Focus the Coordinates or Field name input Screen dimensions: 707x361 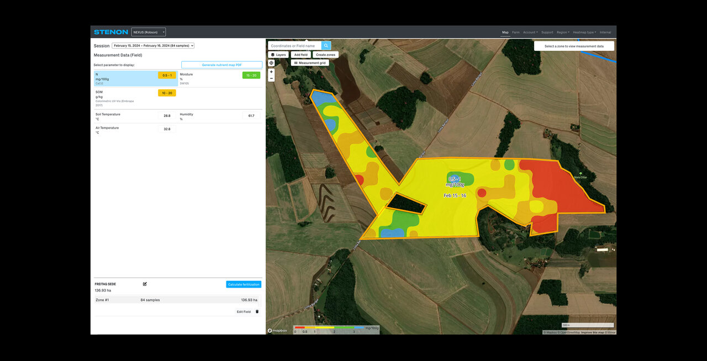294,46
